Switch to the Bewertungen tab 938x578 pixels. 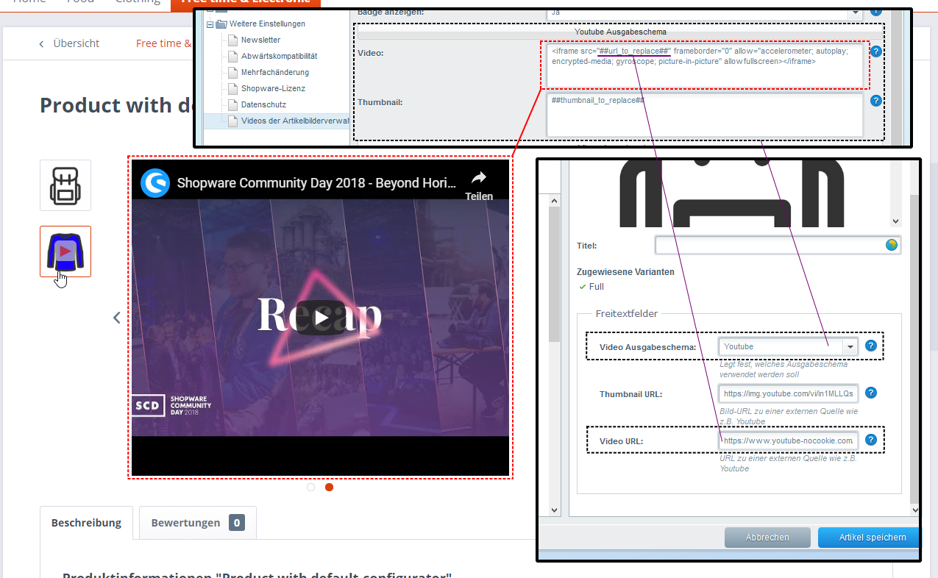[198, 523]
